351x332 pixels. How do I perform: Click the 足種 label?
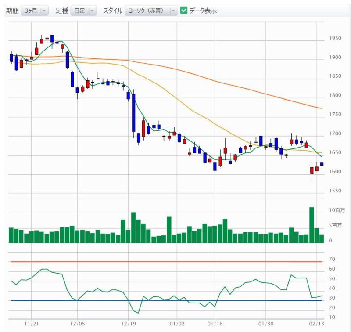[62, 11]
